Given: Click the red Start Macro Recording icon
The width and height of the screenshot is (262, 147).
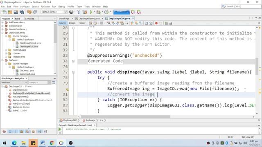Looking at the screenshot, I should coord(156,23).
